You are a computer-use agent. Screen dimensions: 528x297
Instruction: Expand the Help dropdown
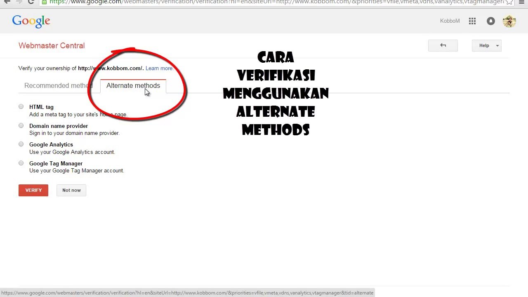click(487, 45)
